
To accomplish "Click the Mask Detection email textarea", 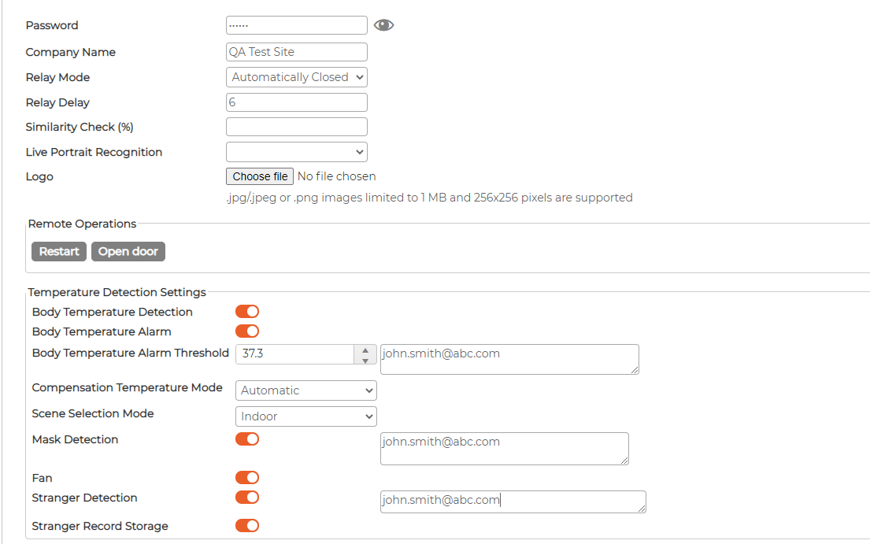I will click(505, 449).
